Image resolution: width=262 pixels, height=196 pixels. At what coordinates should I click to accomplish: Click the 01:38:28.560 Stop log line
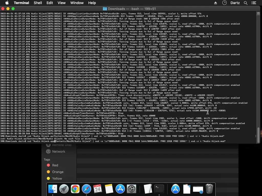(62, 133)
